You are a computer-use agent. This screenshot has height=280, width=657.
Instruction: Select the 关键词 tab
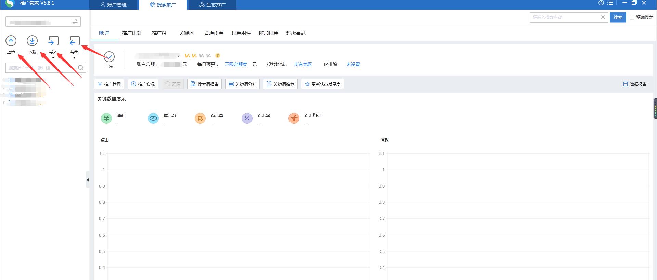pos(186,33)
